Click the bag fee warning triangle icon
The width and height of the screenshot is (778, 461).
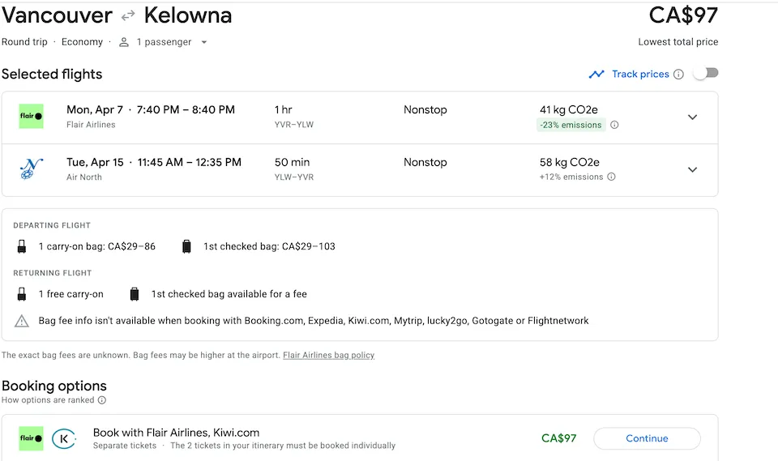point(22,321)
